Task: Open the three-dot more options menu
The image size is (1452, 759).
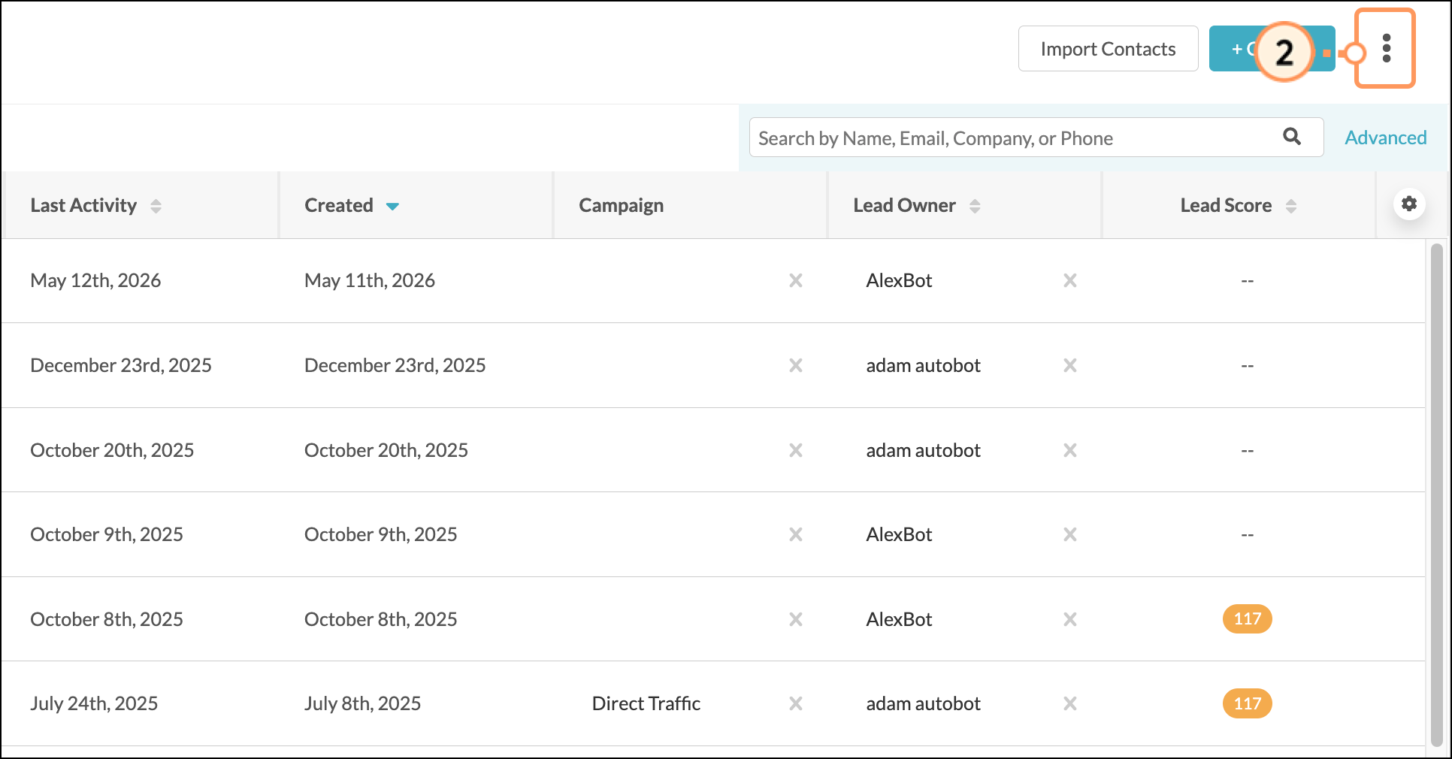Action: (x=1386, y=49)
